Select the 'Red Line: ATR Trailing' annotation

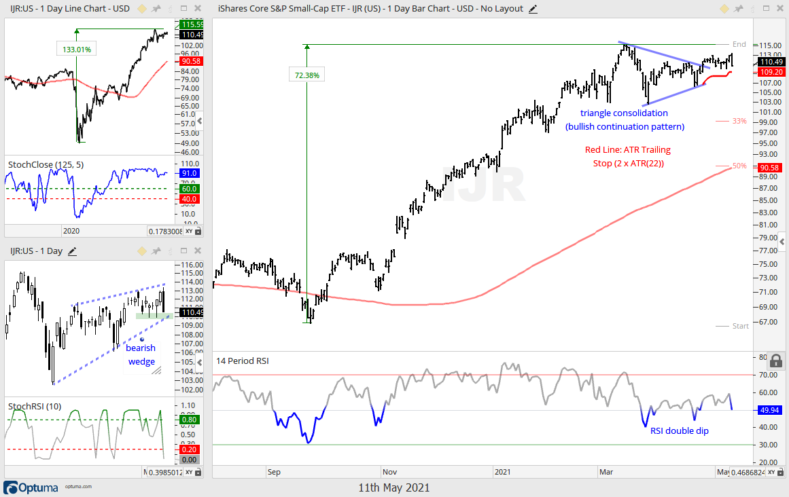(x=628, y=150)
